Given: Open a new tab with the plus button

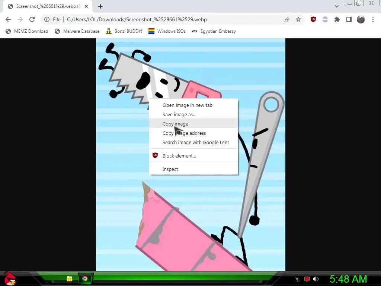Looking at the screenshot, I should click(100, 7).
